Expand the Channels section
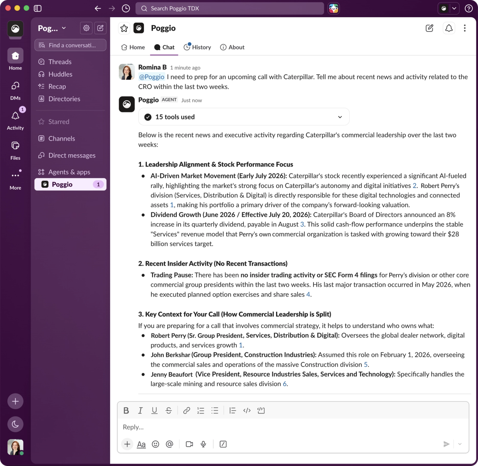 (61, 138)
